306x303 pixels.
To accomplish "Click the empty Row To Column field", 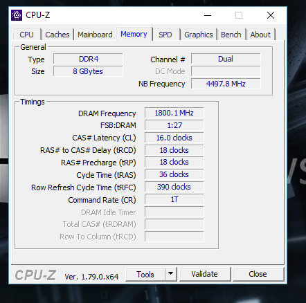I will (x=174, y=237).
